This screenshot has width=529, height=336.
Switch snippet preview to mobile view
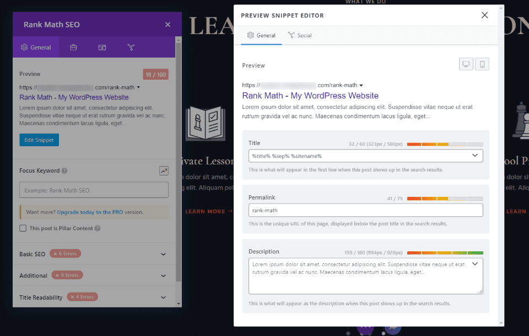tap(482, 64)
